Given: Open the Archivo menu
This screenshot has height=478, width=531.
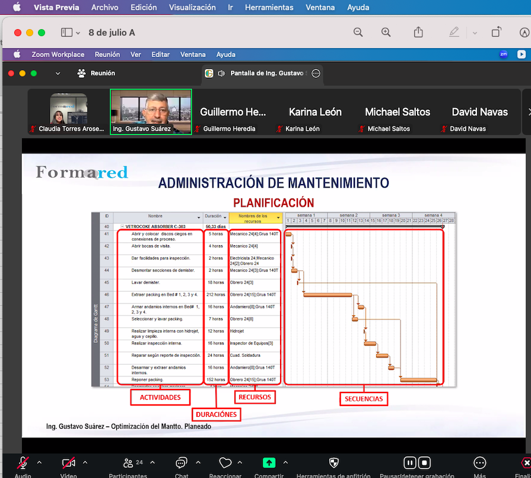Looking at the screenshot, I should point(104,7).
